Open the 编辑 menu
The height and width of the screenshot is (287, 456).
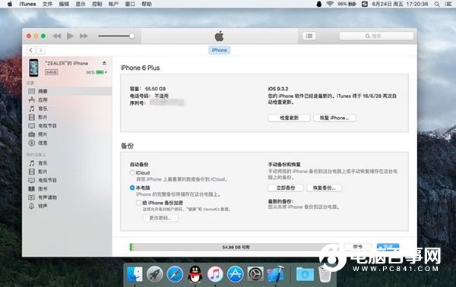click(64, 4)
